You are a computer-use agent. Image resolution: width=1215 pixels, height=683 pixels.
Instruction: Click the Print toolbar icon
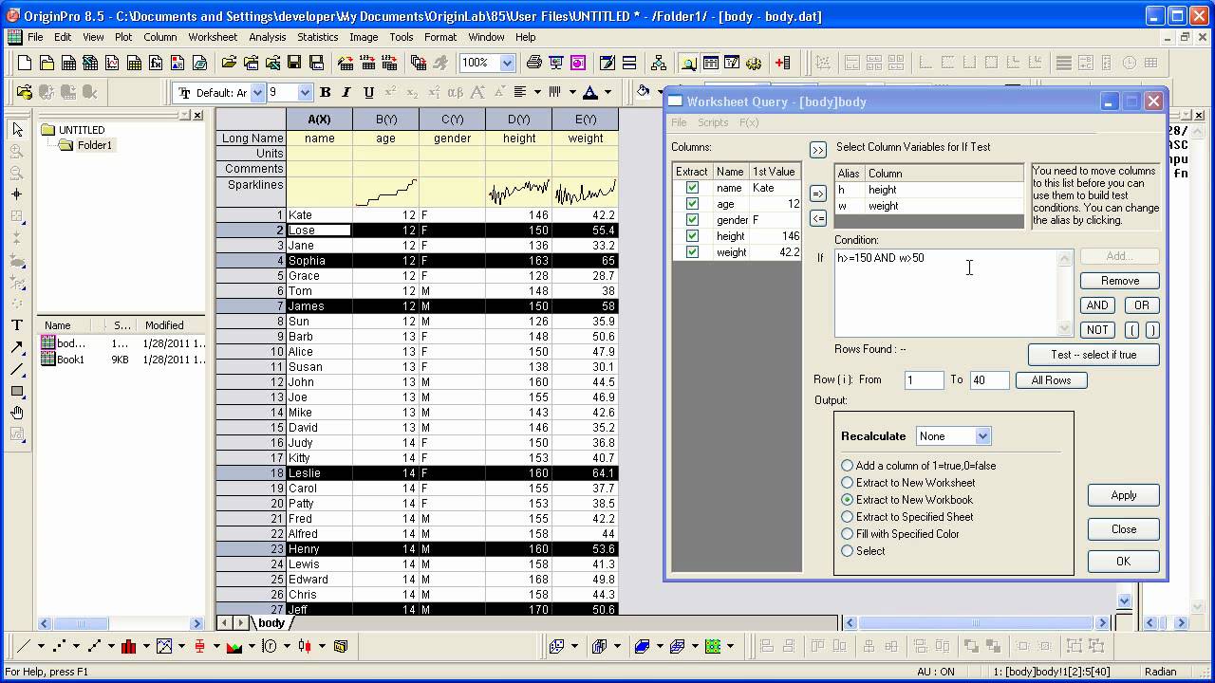(533, 63)
